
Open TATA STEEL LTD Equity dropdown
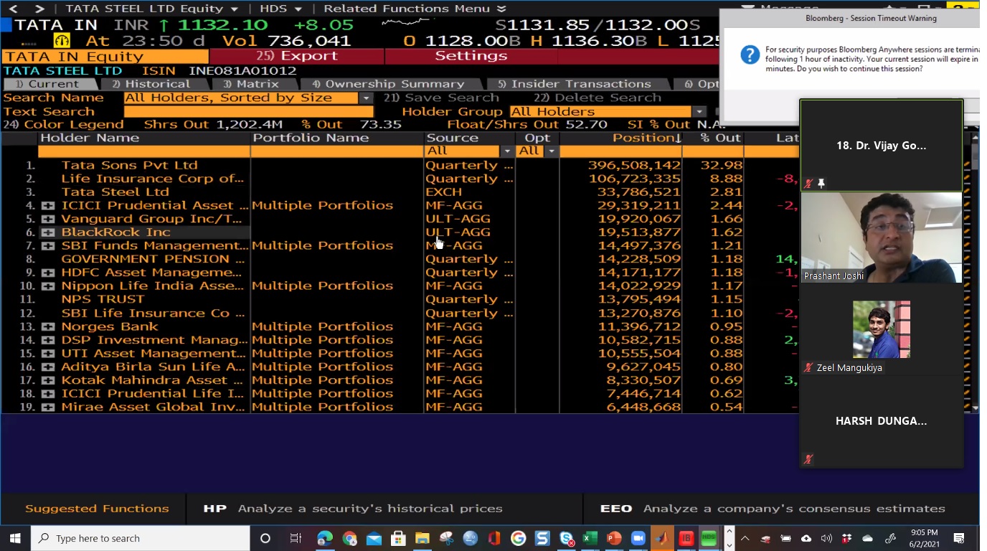(x=151, y=9)
